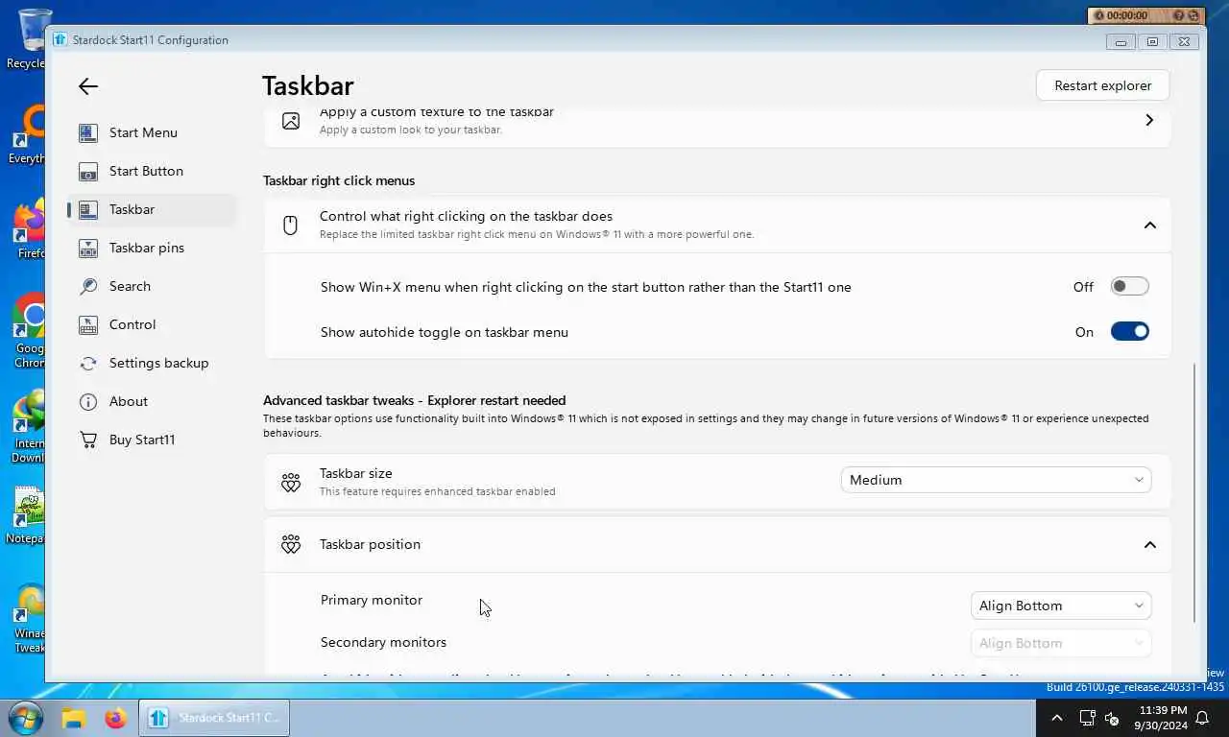Open the Taskbar pins page
The width and height of the screenshot is (1229, 737).
pos(152,248)
